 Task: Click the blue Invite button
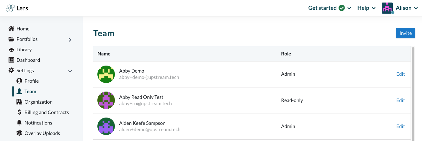click(x=406, y=33)
